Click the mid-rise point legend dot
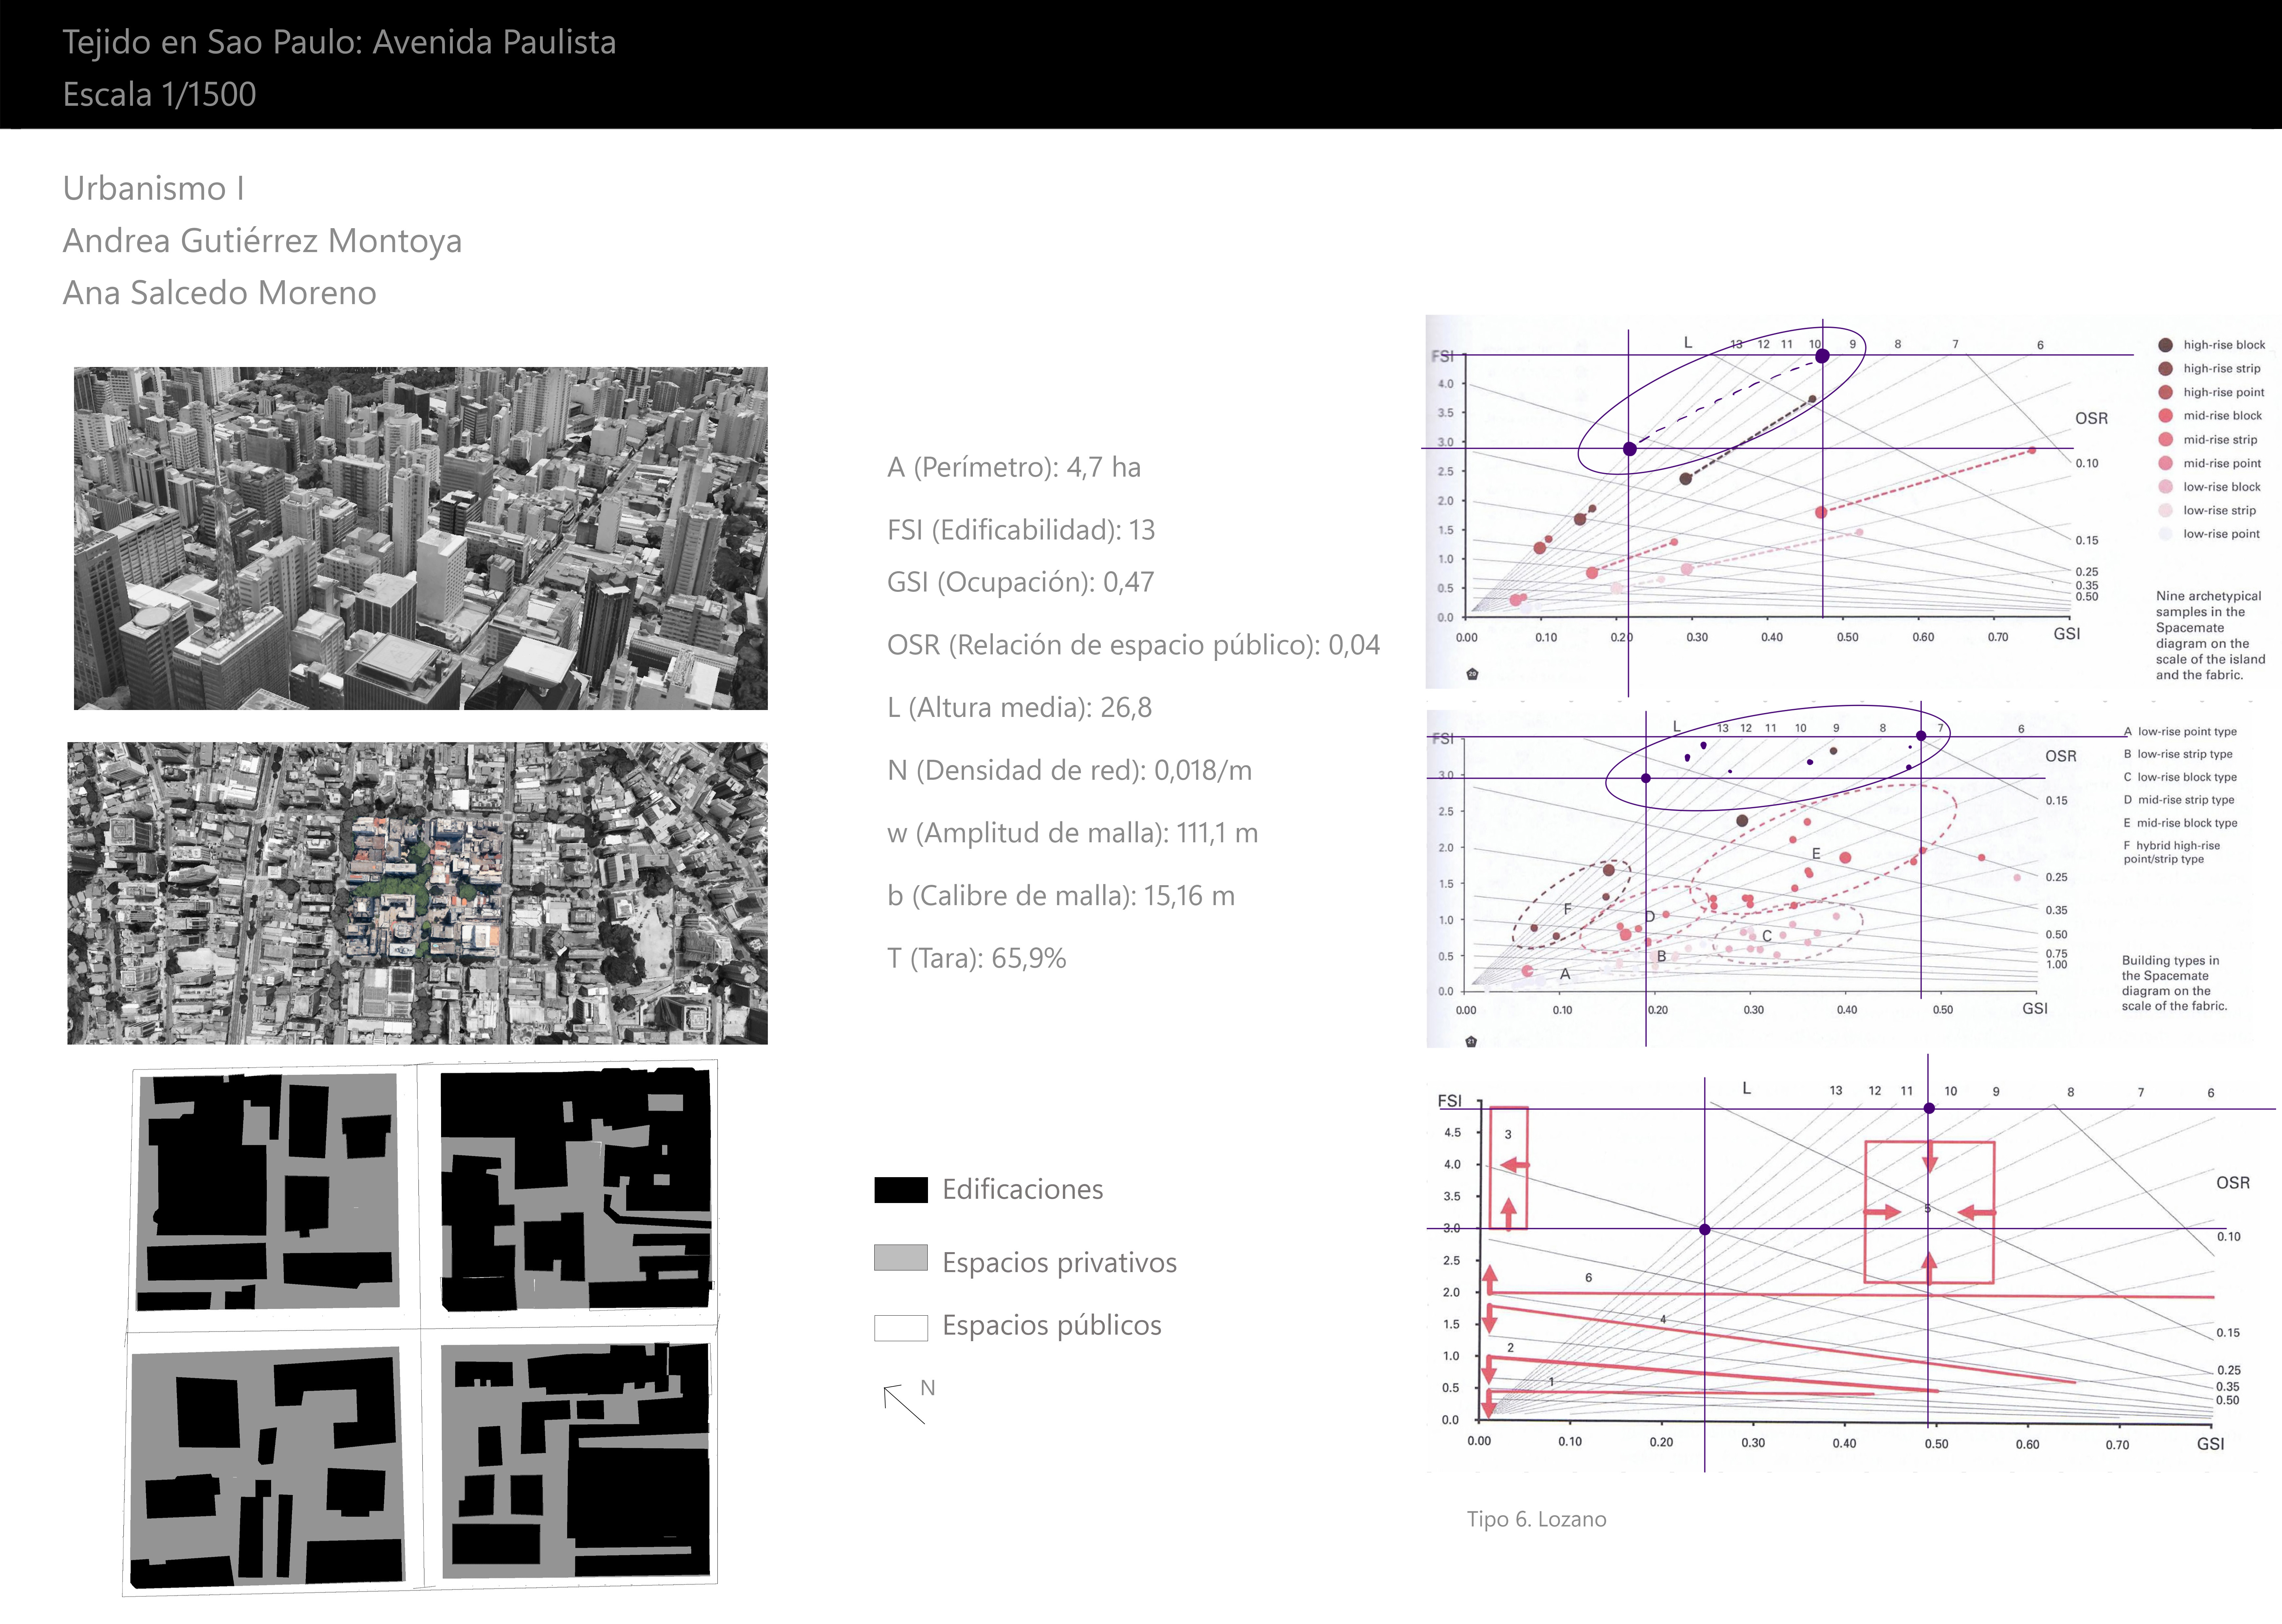Image resolution: width=2282 pixels, height=1624 pixels. (x=2165, y=463)
